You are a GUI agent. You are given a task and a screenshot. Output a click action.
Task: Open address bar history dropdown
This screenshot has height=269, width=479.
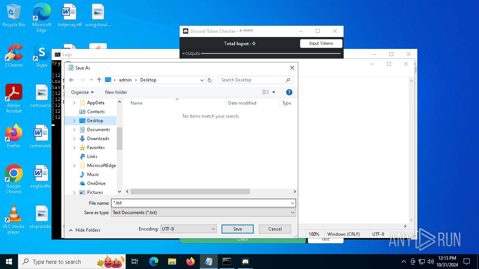click(x=202, y=80)
